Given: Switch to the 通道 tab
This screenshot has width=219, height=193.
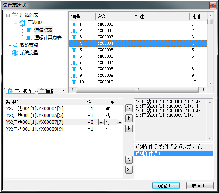Looking at the screenshot, I should [x=46, y=91].
